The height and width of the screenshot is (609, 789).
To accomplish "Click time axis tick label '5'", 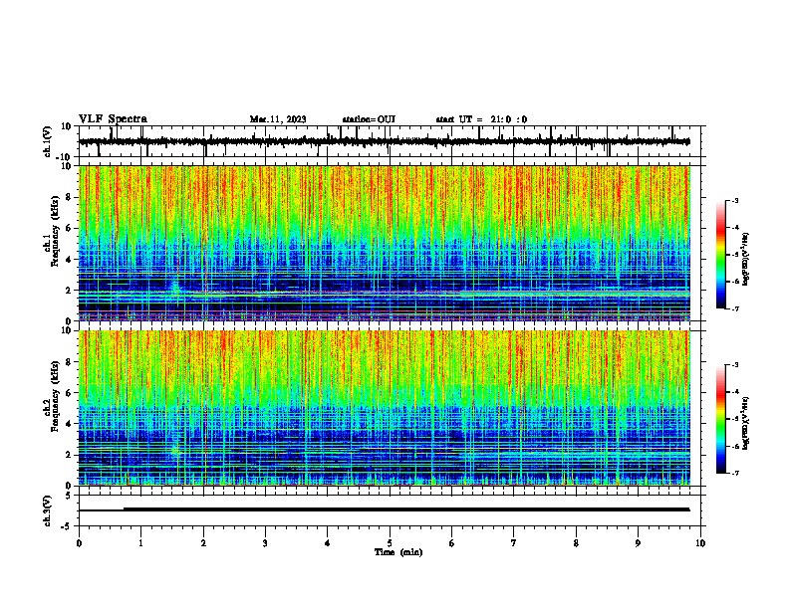I will (x=390, y=543).
